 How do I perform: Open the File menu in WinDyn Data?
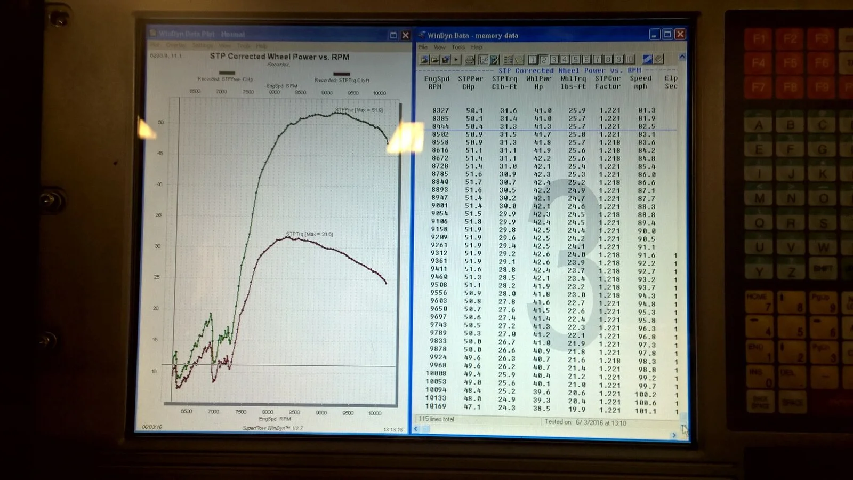(423, 47)
